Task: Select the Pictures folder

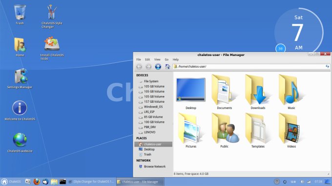Action: click(x=191, y=130)
